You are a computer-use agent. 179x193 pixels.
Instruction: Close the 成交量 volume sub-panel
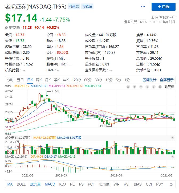173,137
